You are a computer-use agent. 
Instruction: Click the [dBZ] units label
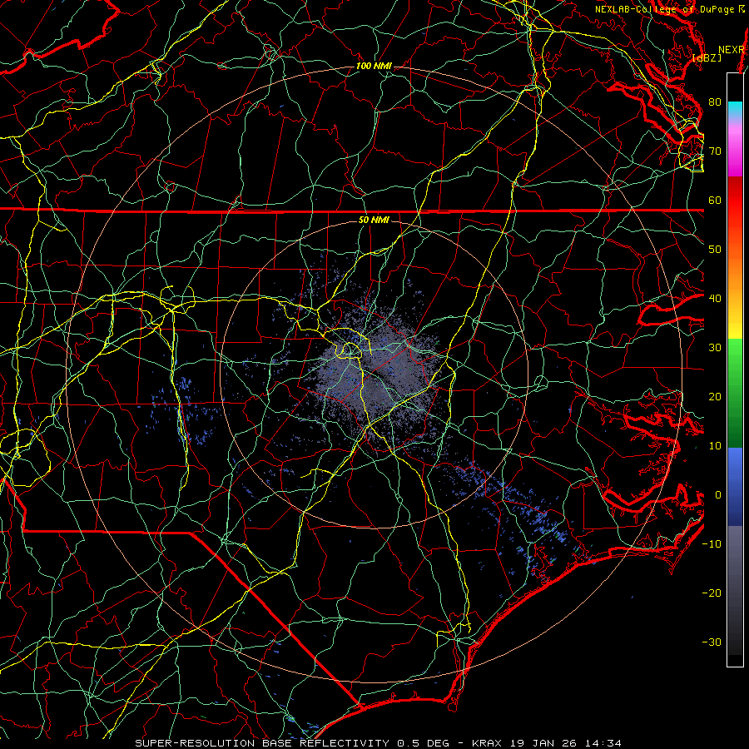(707, 58)
